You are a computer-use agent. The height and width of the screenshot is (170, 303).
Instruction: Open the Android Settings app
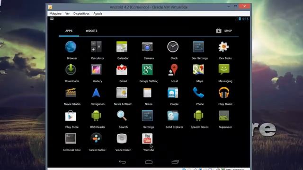147,116
